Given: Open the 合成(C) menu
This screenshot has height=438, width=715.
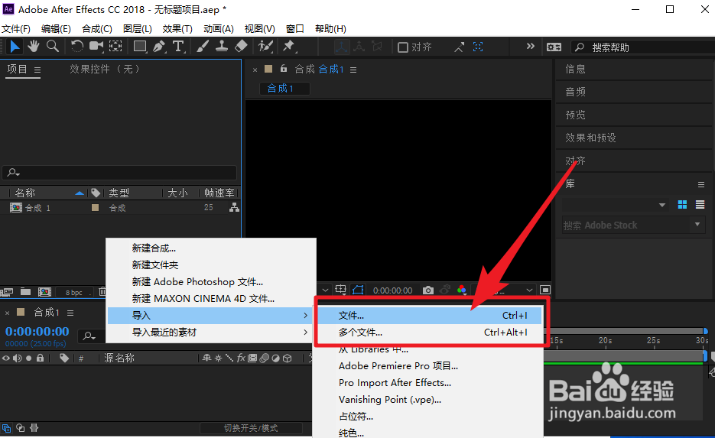Looking at the screenshot, I should tap(96, 29).
